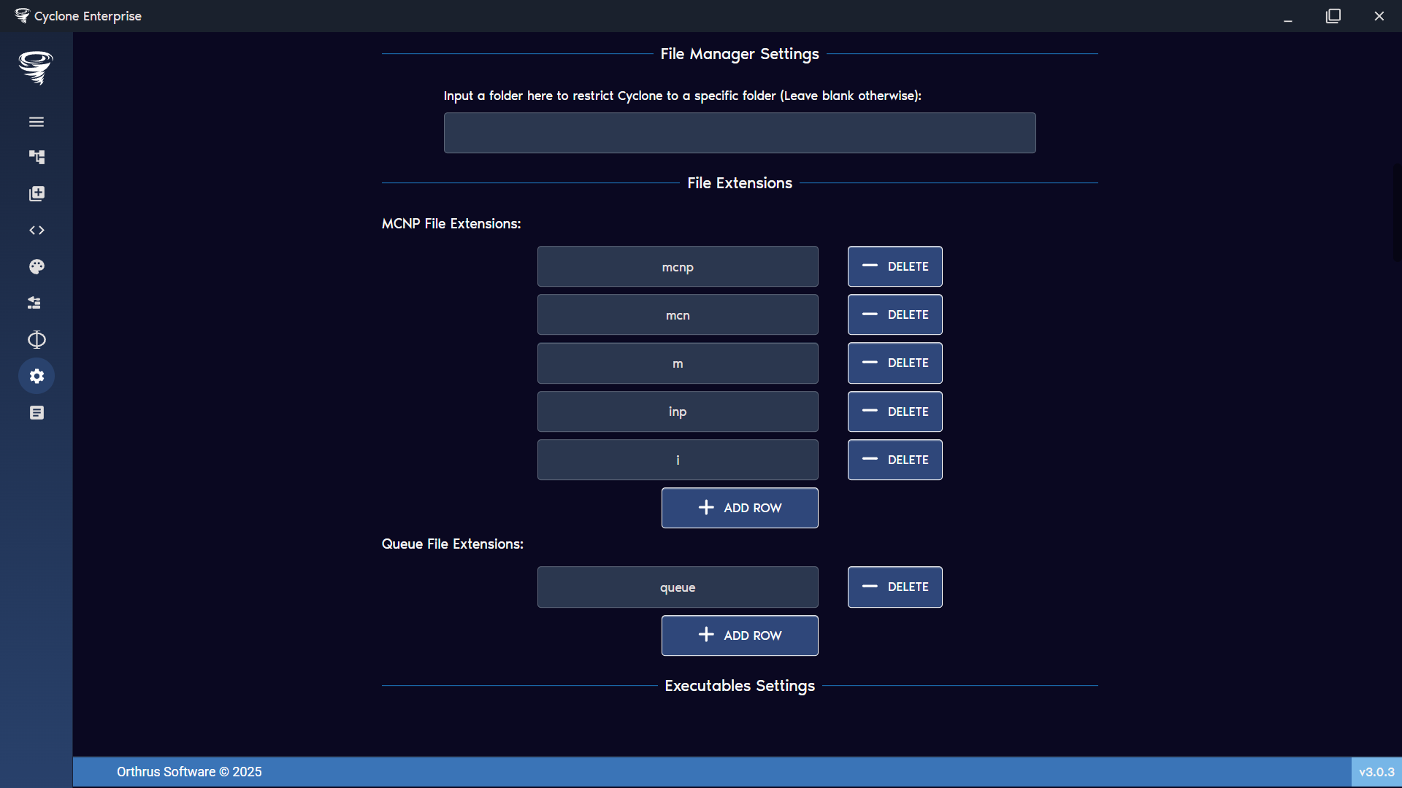Open the hamburger navigation menu
The image size is (1402, 788).
point(36,121)
